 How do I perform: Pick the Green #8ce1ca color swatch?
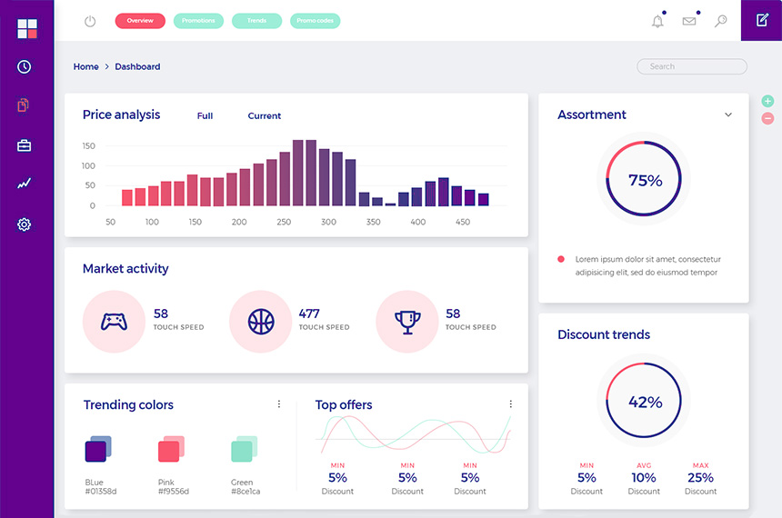(x=245, y=449)
